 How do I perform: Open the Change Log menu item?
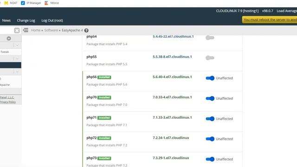(x=26, y=20)
